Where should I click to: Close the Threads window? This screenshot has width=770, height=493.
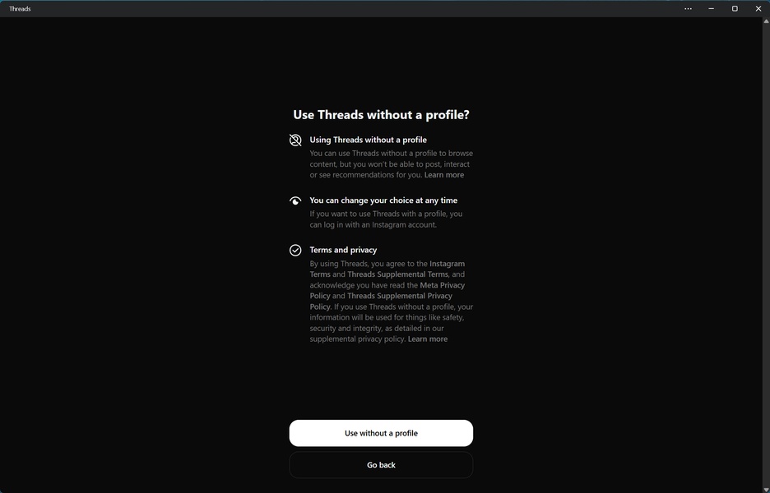758,8
